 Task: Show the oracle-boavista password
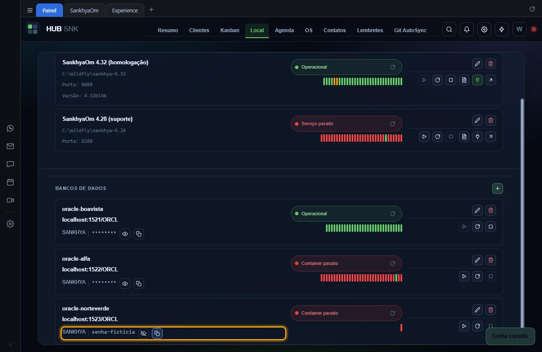click(125, 234)
